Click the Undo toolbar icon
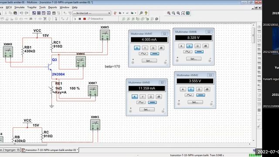This screenshot has width=279, height=157. click(21, 13)
